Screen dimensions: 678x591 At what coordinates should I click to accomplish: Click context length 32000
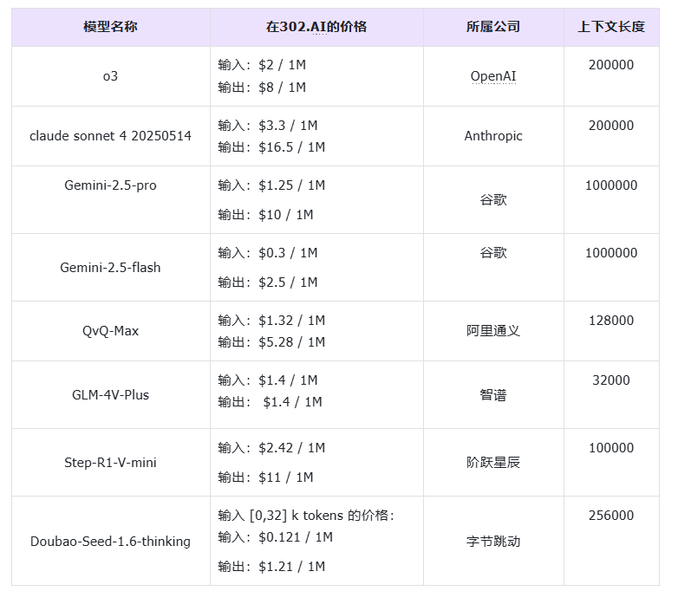[x=611, y=380]
